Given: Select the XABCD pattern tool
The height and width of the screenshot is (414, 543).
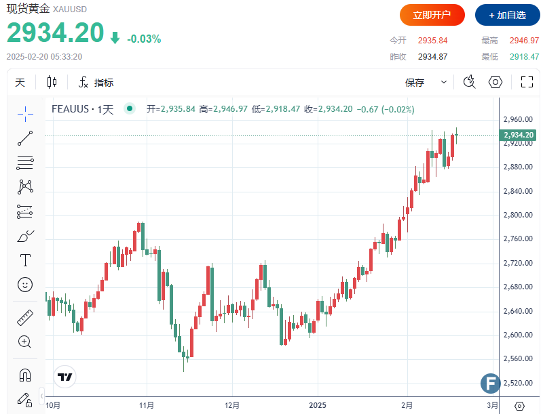Looking at the screenshot, I should [25, 186].
